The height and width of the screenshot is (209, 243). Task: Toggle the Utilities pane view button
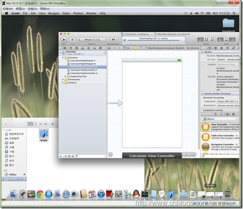[232, 40]
